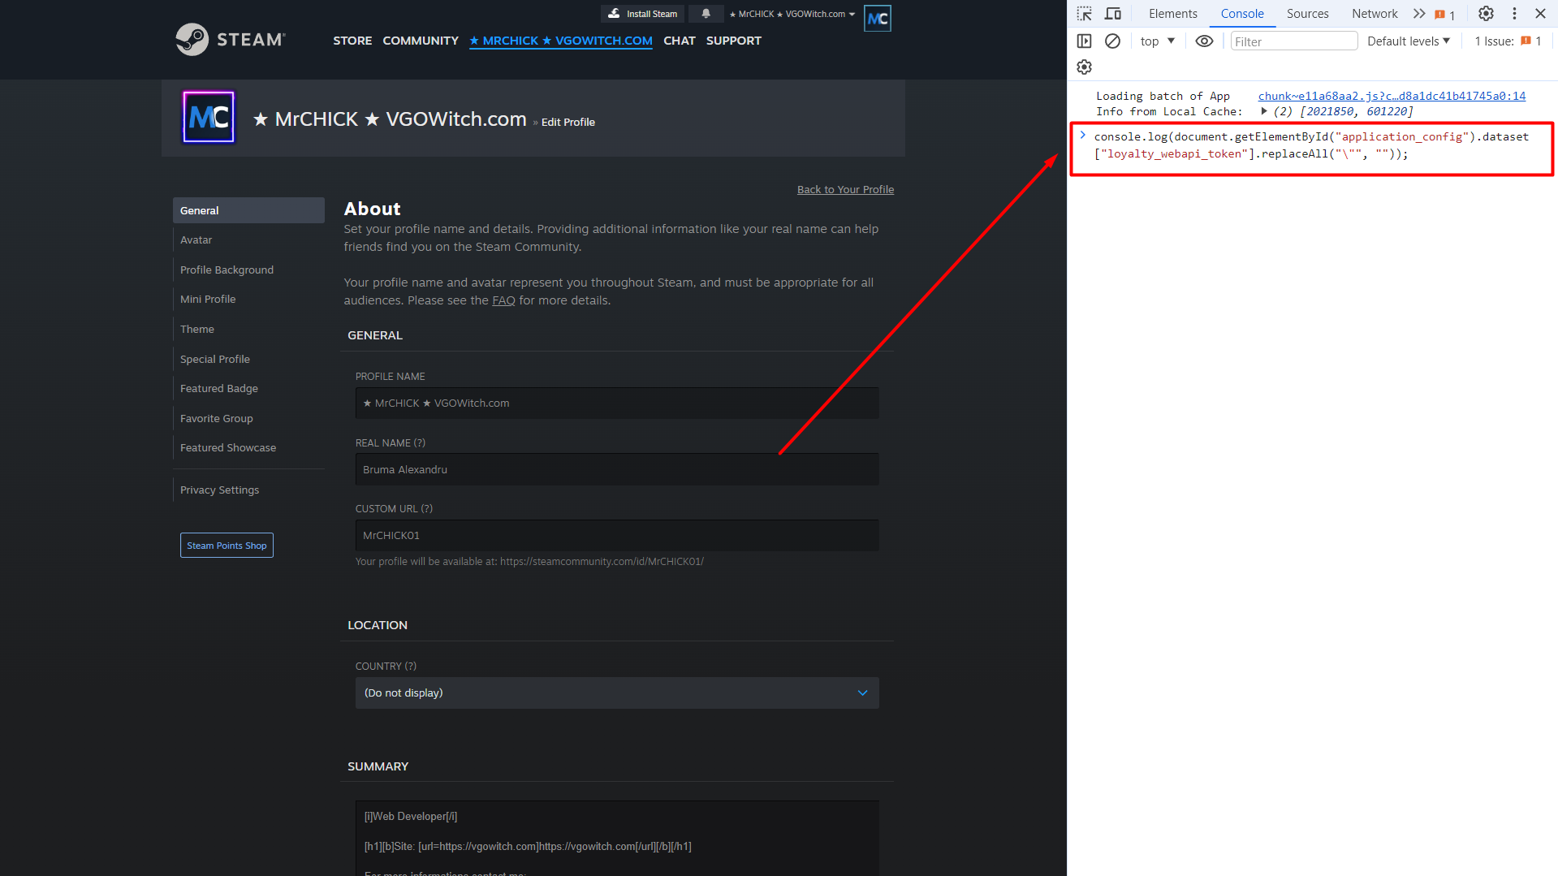The width and height of the screenshot is (1558, 876).
Task: Click the console command input line
Action: (1311, 145)
